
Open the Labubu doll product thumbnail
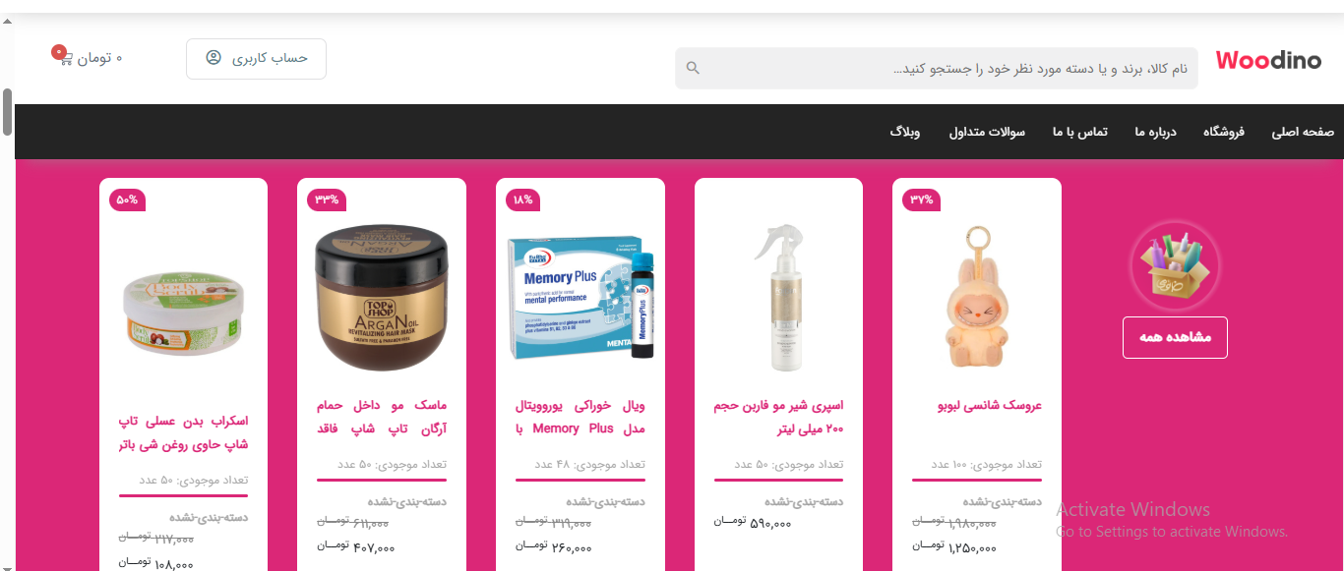point(976,298)
